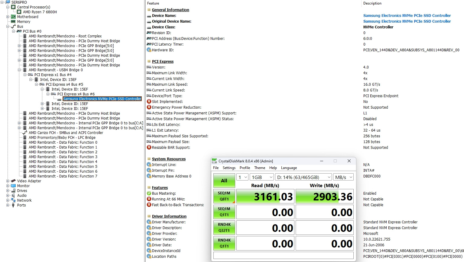The image size is (464, 262).
Task: Click the green check icon beside Bus Mastering
Action: click(x=149, y=193)
